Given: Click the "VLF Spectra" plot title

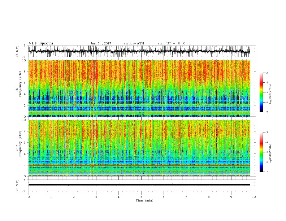Looking at the screenshot, I should click(x=41, y=43).
